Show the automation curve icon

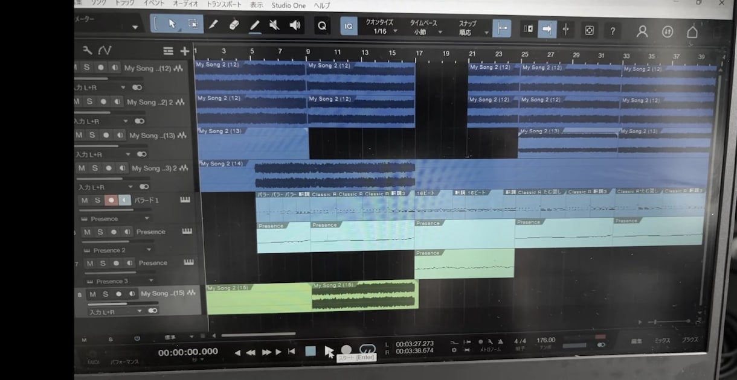[x=105, y=50]
